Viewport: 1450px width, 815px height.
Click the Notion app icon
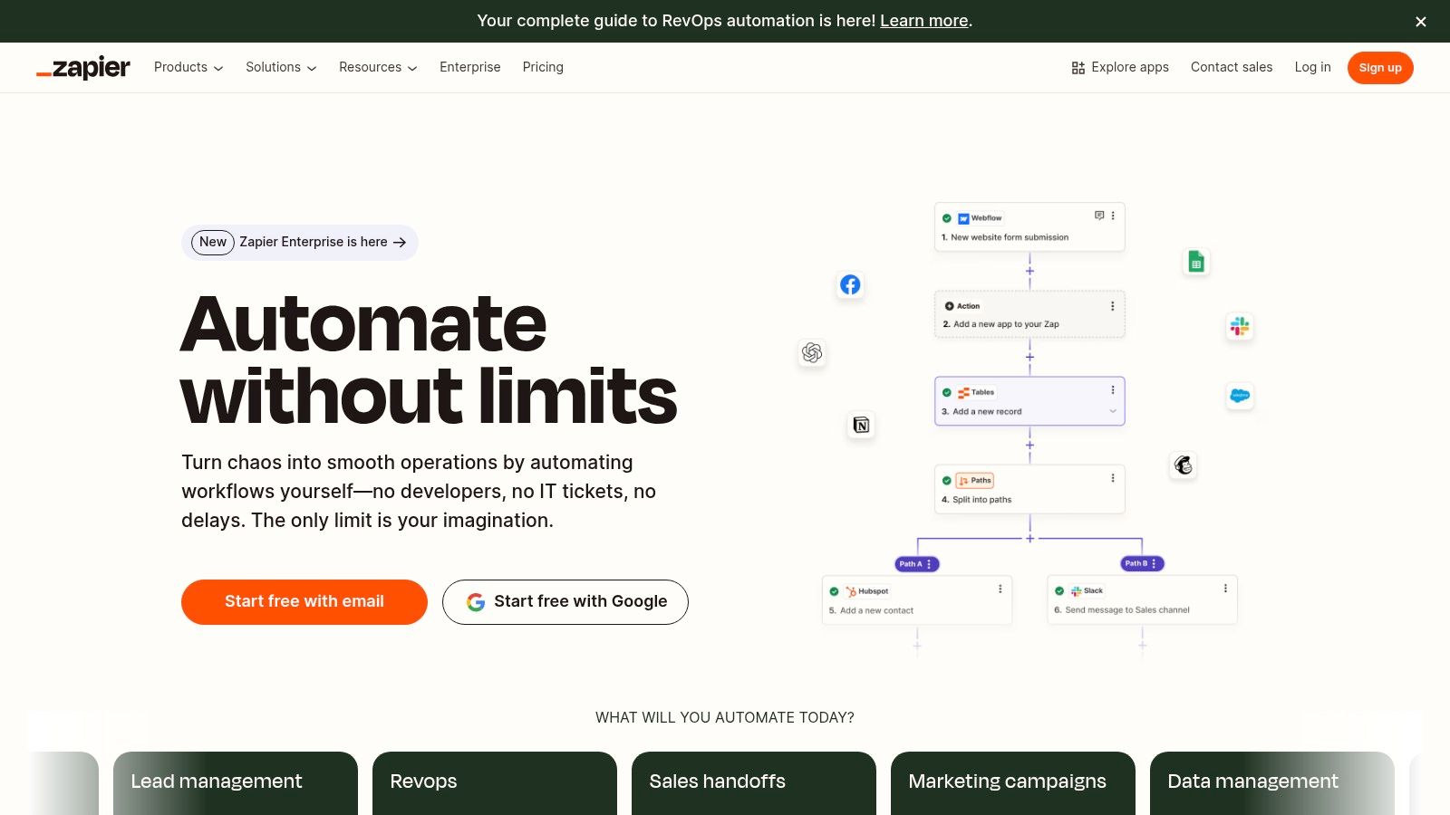[x=861, y=425]
